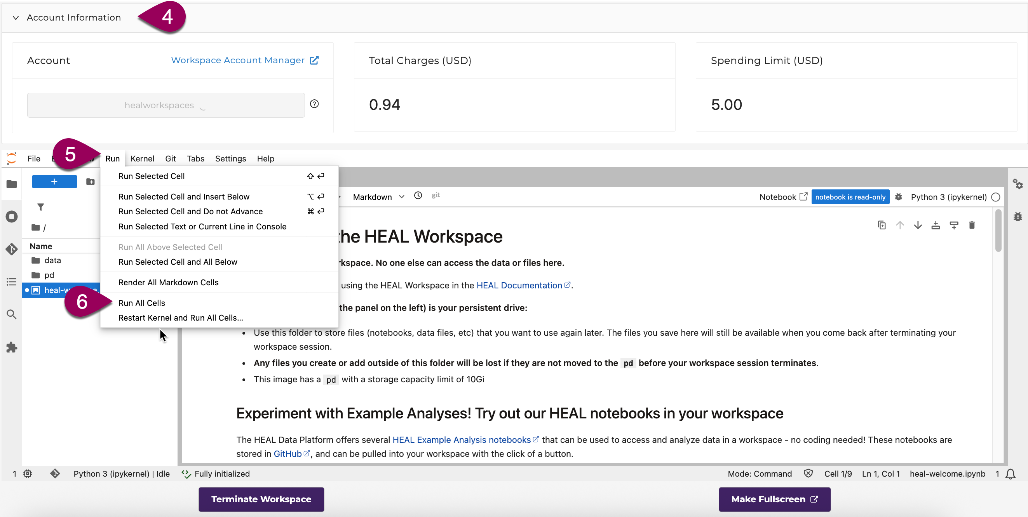Enable debugger bug icon beside kernel name
1028x517 pixels.
[x=898, y=197]
